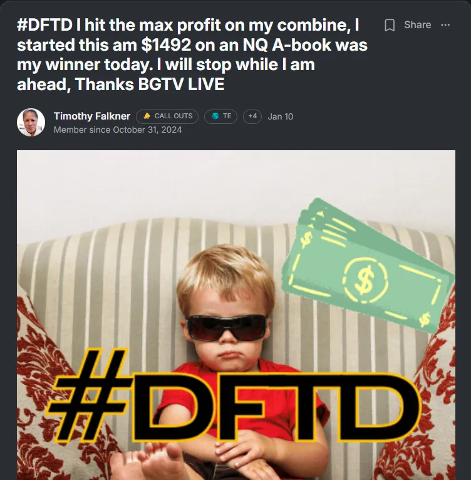Open Timothy Falkner's profile avatar
This screenshot has width=471, height=480.
point(31,122)
